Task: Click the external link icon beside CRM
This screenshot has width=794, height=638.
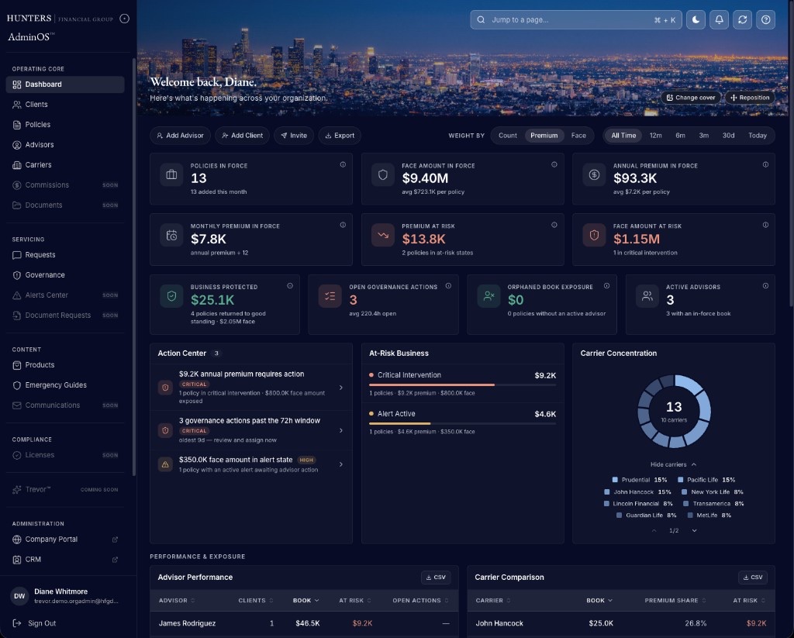Action: tap(115, 560)
